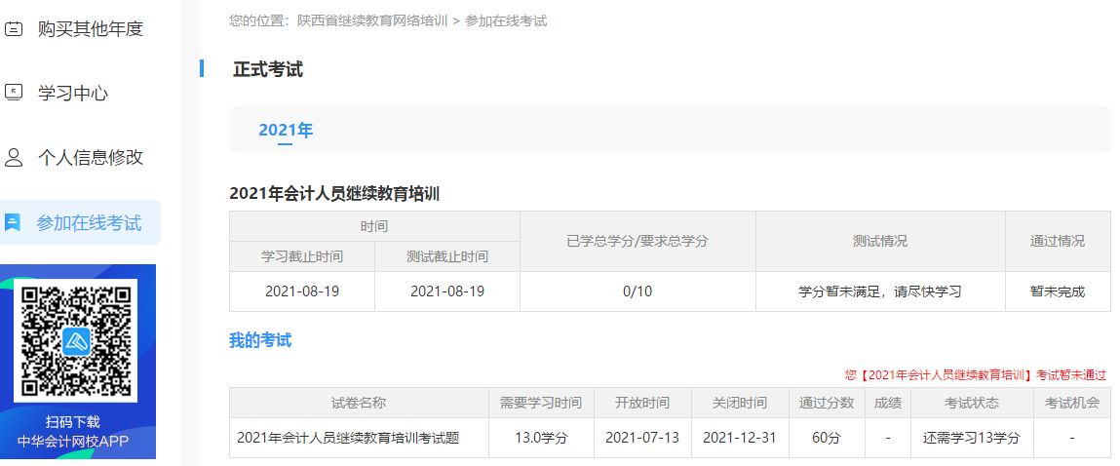Viewport: 1120px width, 466px height.
Task: Click the 扫码下载 中华会计网校APP banner text
Action: click(73, 431)
